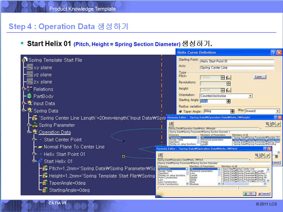The image size is (283, 212).
Task: Click the Relations icon in the tree
Action: (30, 89)
